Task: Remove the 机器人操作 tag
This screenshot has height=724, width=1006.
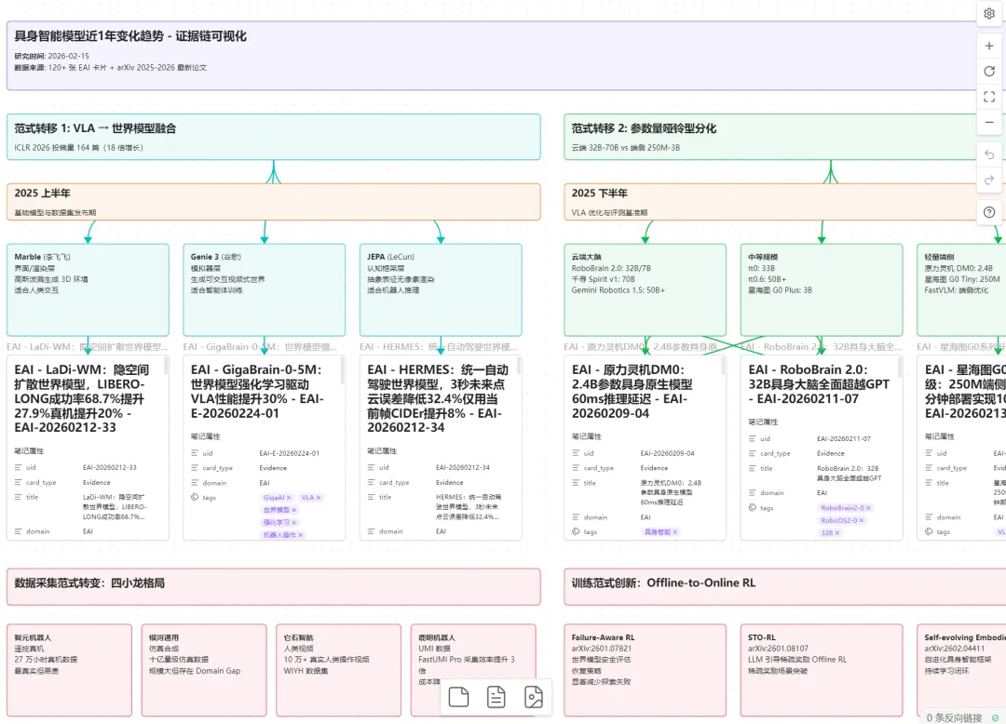Action: (300, 535)
